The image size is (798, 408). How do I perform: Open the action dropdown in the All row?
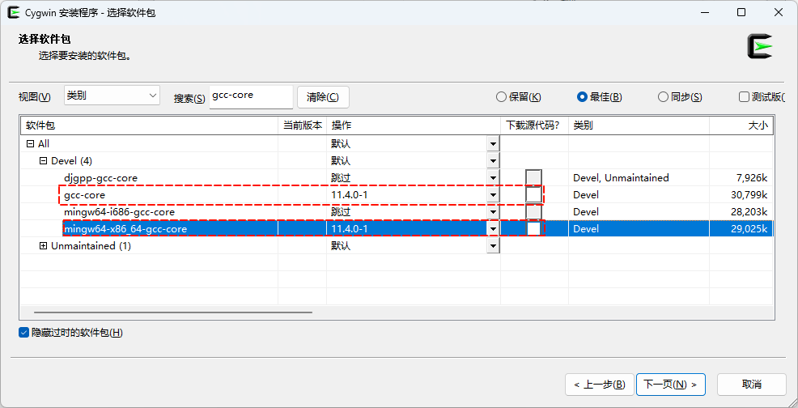(x=493, y=144)
